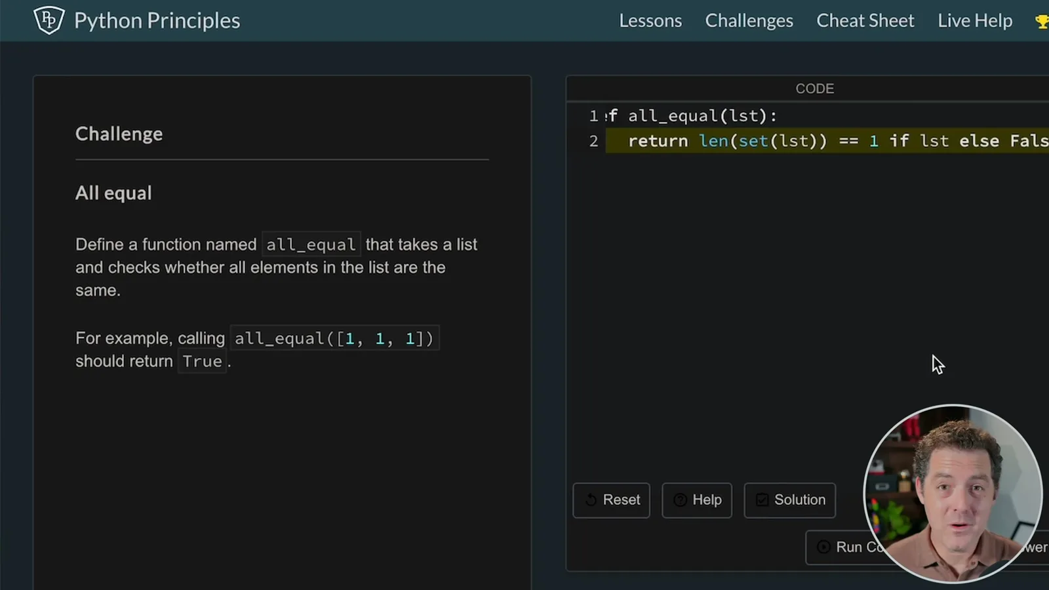
Task: Open the Lessons menu item
Action: point(650,21)
